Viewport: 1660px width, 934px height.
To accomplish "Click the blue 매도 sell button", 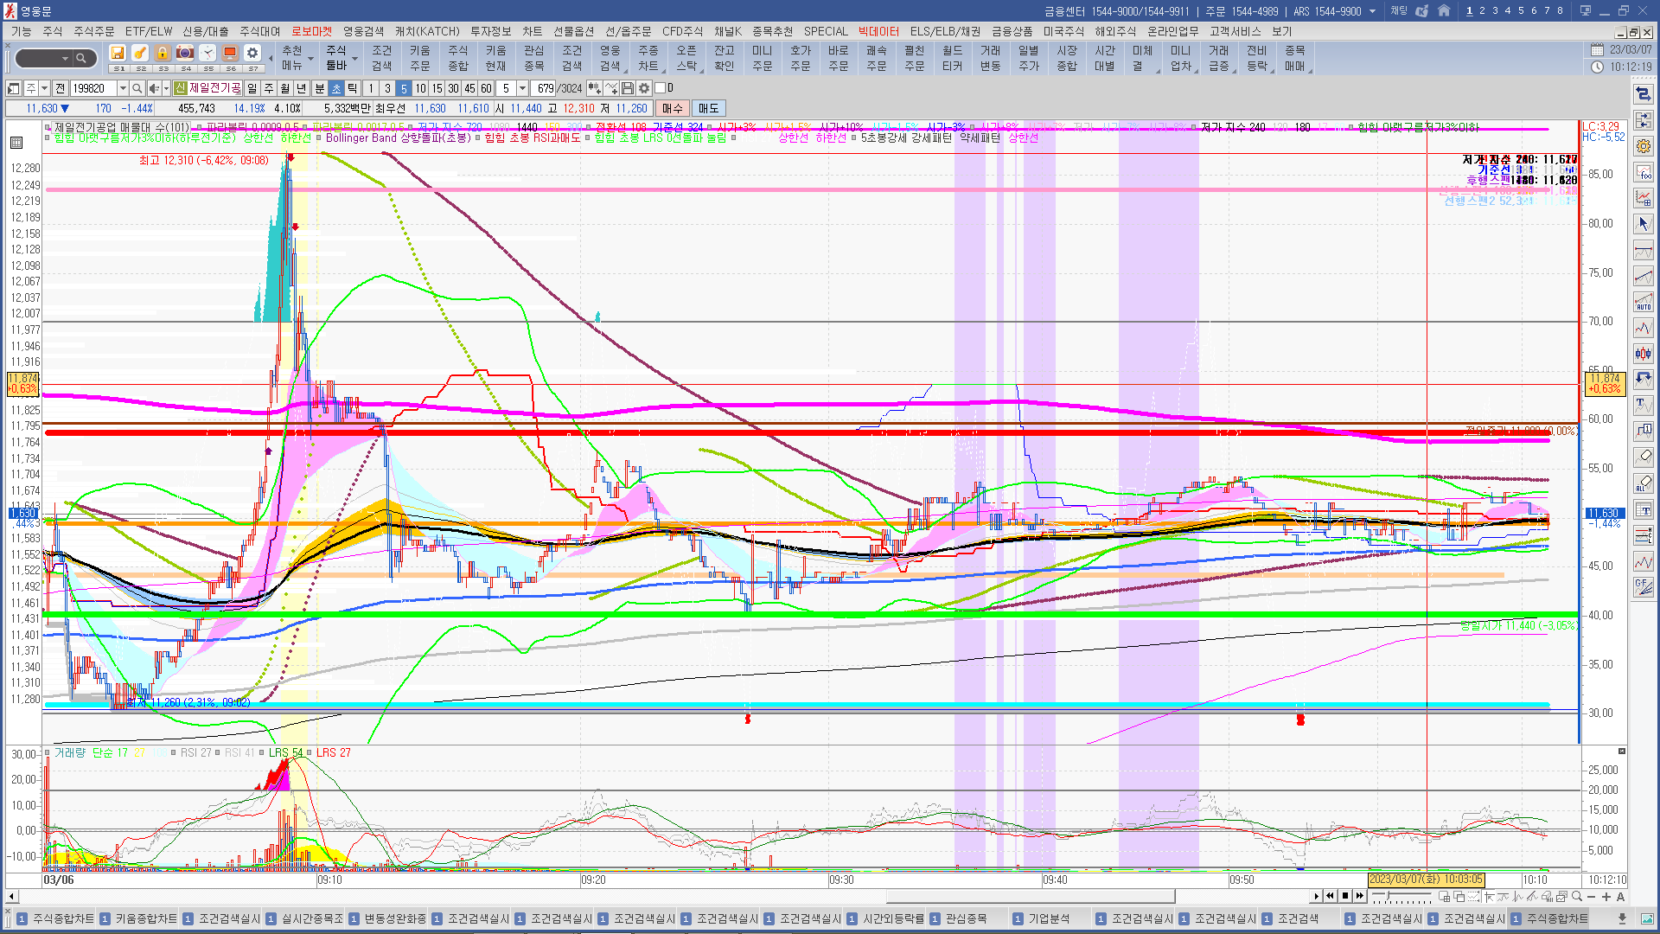I will 708,108.
